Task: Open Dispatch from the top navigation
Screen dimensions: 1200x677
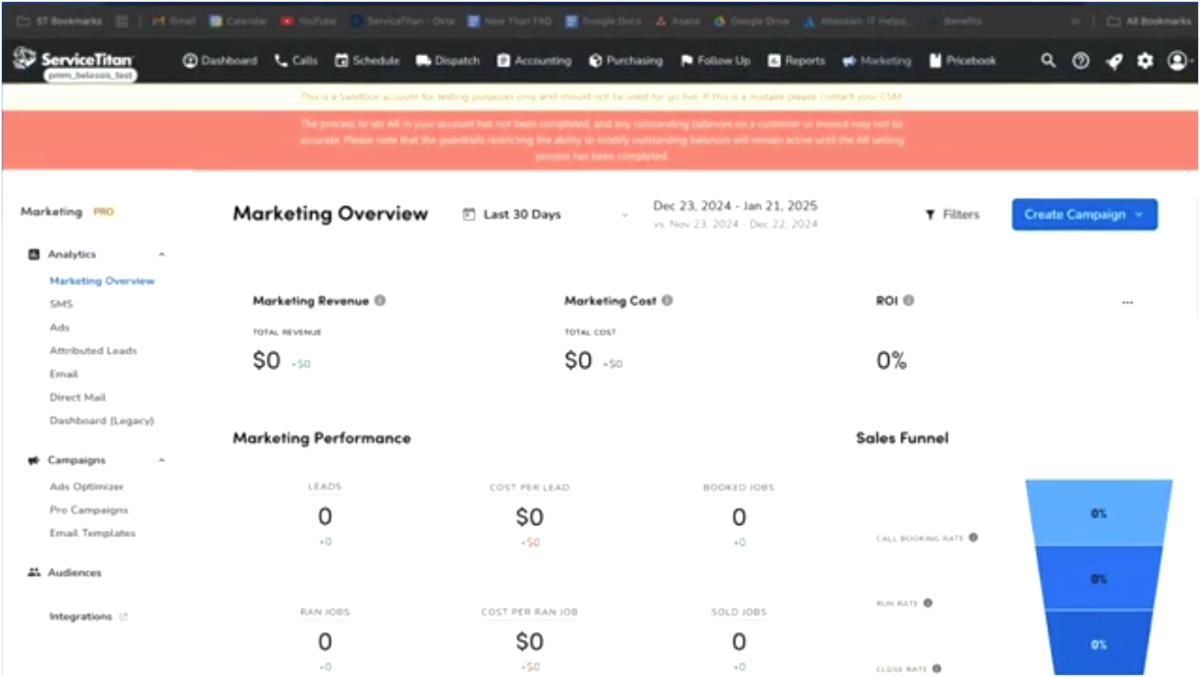Action: (448, 60)
